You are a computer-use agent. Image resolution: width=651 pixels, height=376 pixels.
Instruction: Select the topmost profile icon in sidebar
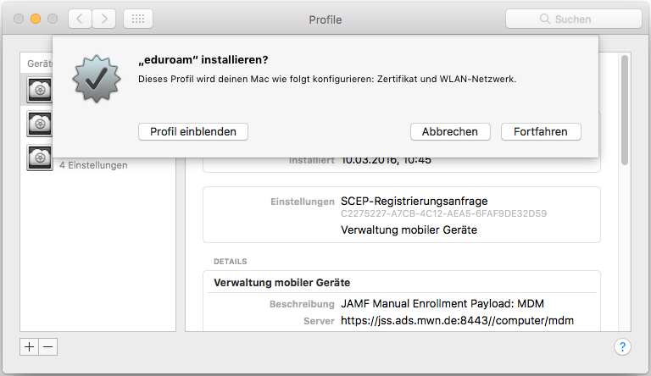click(39, 90)
